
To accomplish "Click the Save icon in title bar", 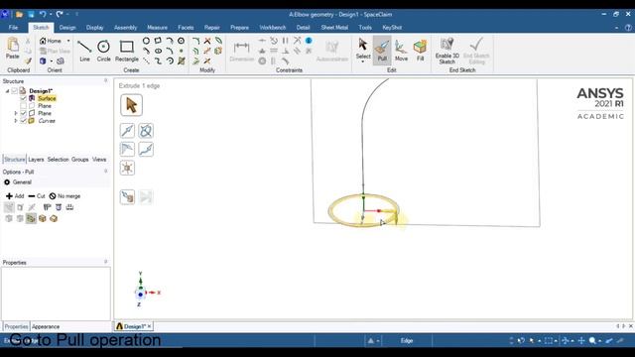I will click(x=31, y=14).
